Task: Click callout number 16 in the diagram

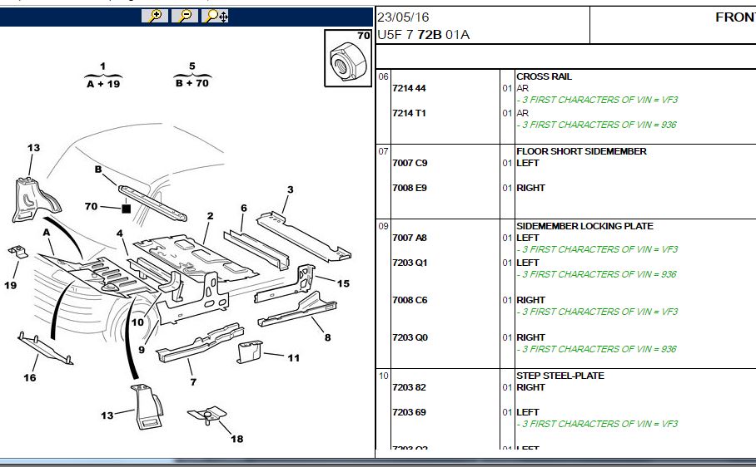Action: (30, 377)
